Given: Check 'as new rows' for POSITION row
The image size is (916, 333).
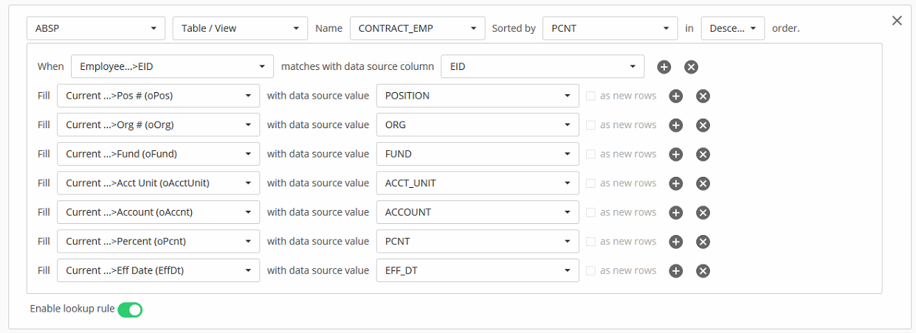Looking at the screenshot, I should 590,96.
